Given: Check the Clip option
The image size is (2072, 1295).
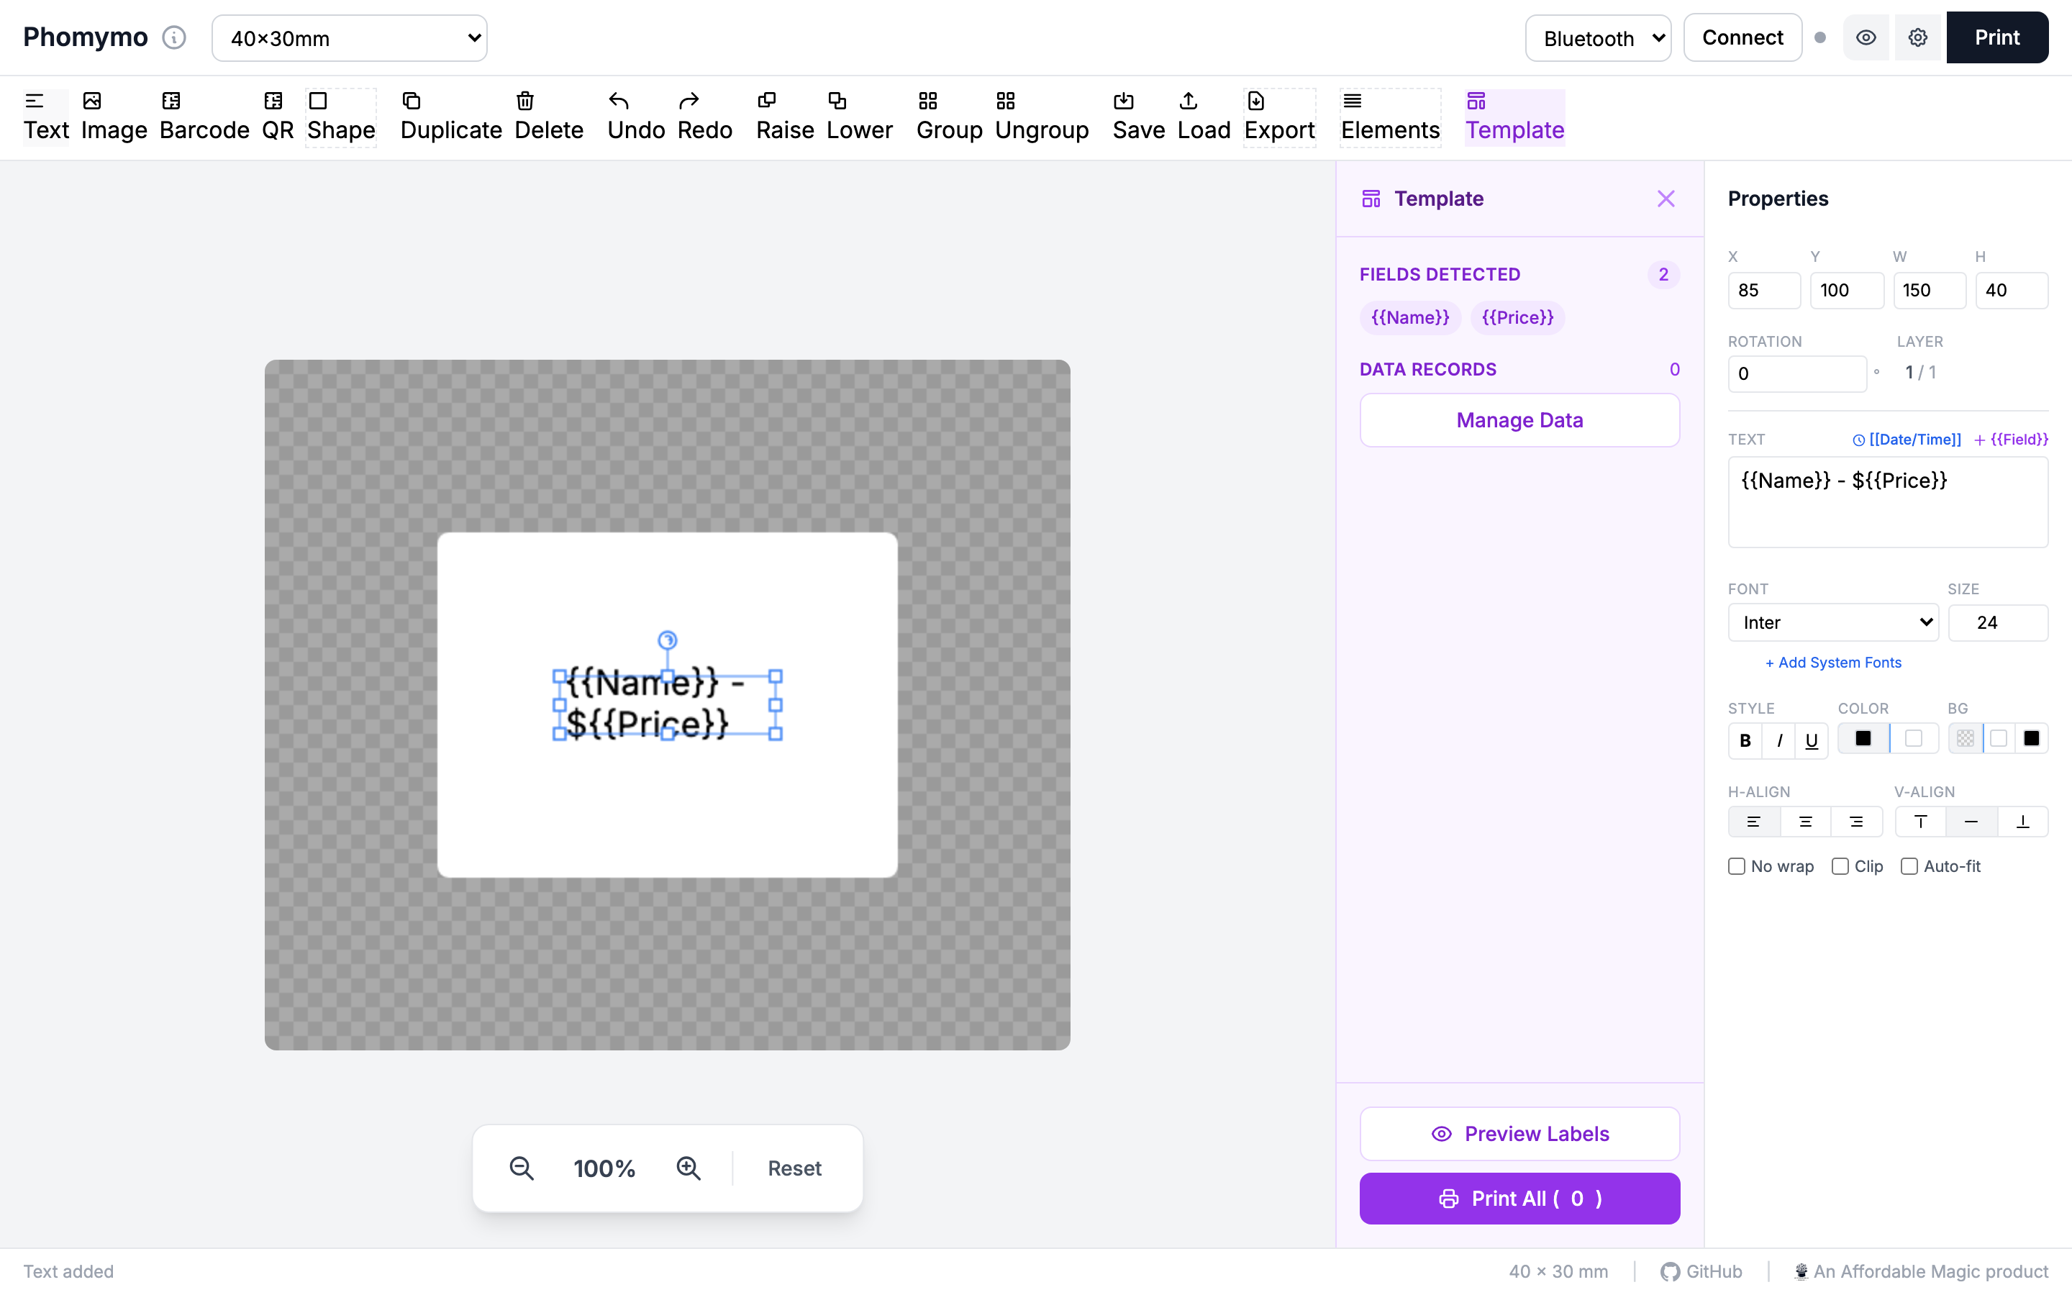Looking at the screenshot, I should tap(1839, 866).
